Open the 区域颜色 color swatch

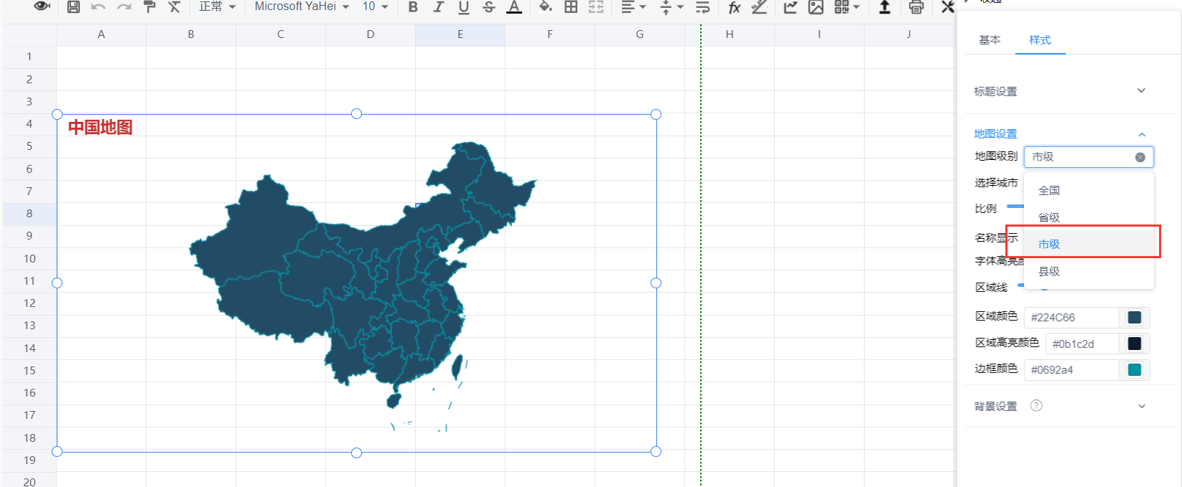[1135, 317]
